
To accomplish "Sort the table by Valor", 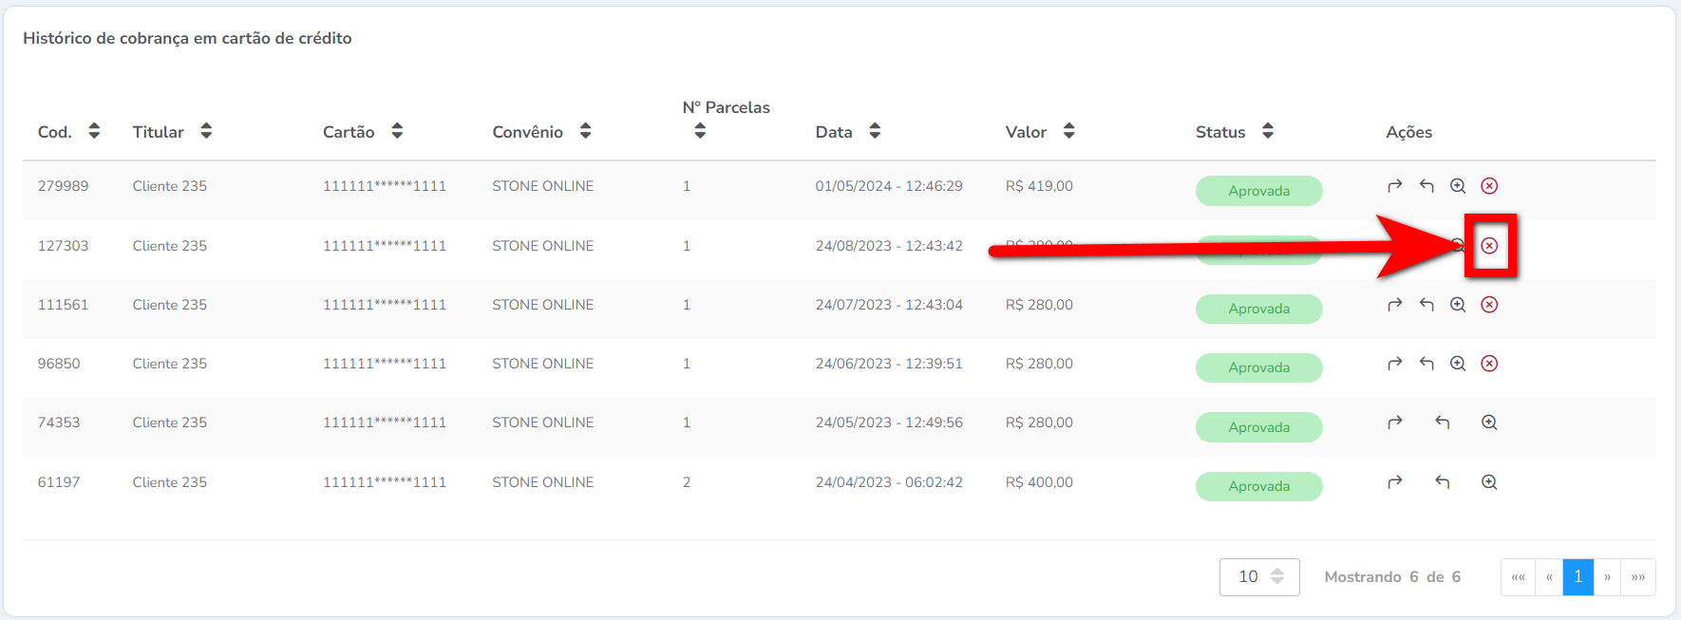I will tap(1068, 131).
